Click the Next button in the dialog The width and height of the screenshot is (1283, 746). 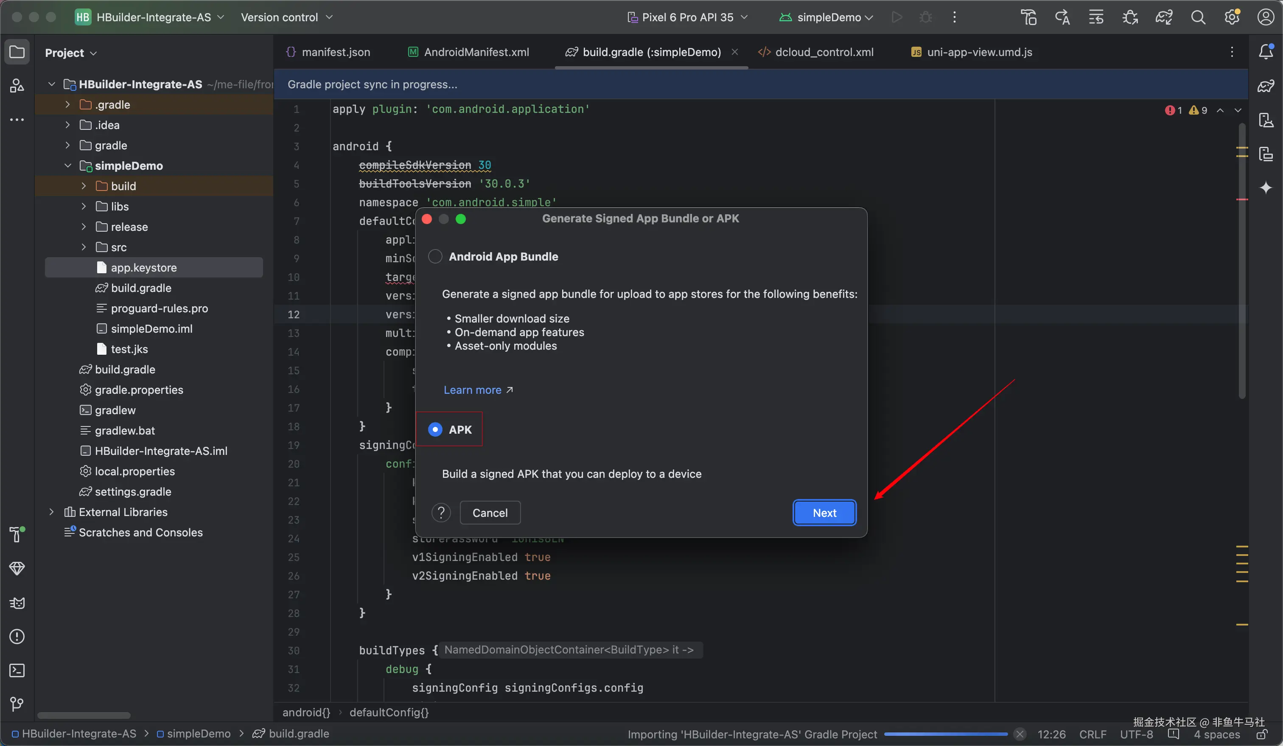coord(824,513)
